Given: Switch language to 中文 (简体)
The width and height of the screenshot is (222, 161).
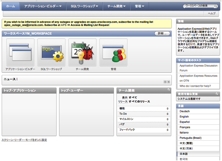Looking at the screenshot, I should 198,148.
